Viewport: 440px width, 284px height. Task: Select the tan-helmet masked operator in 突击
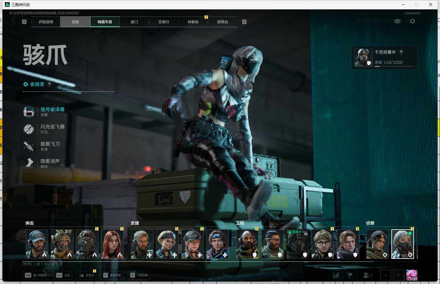(62, 244)
